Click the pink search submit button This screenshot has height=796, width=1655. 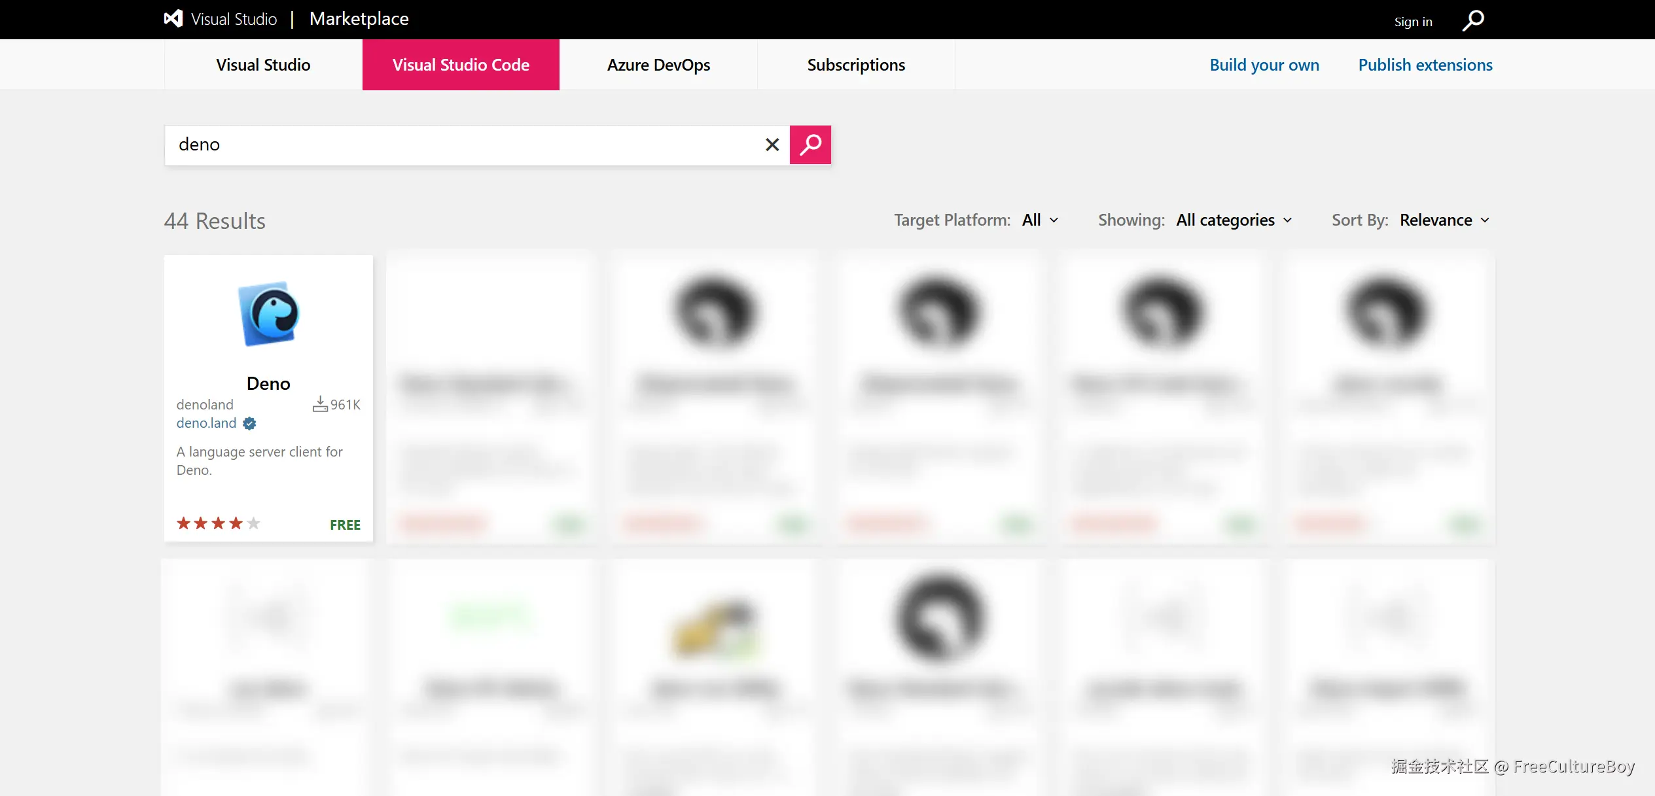tap(810, 145)
